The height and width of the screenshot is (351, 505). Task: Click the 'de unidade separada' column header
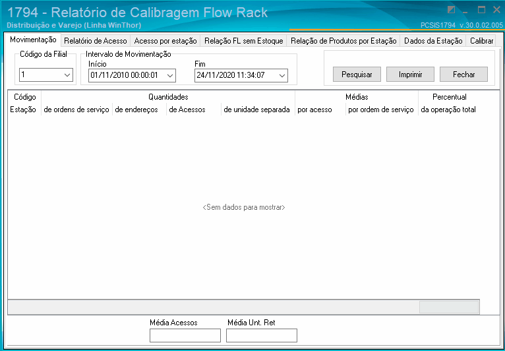tap(258, 110)
